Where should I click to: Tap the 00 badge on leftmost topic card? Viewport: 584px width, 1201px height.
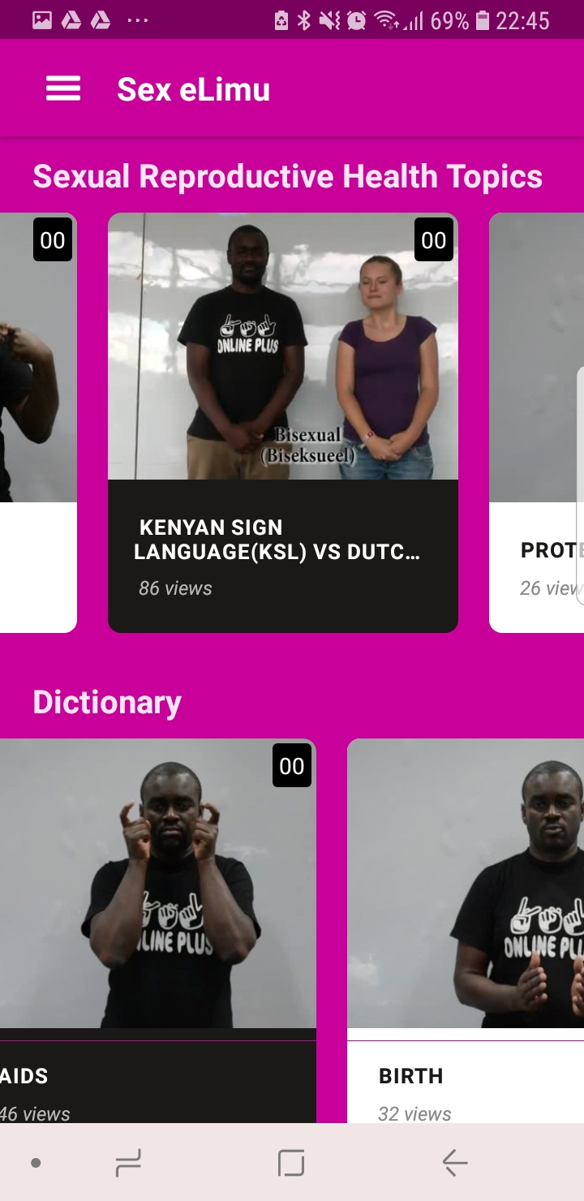53,240
